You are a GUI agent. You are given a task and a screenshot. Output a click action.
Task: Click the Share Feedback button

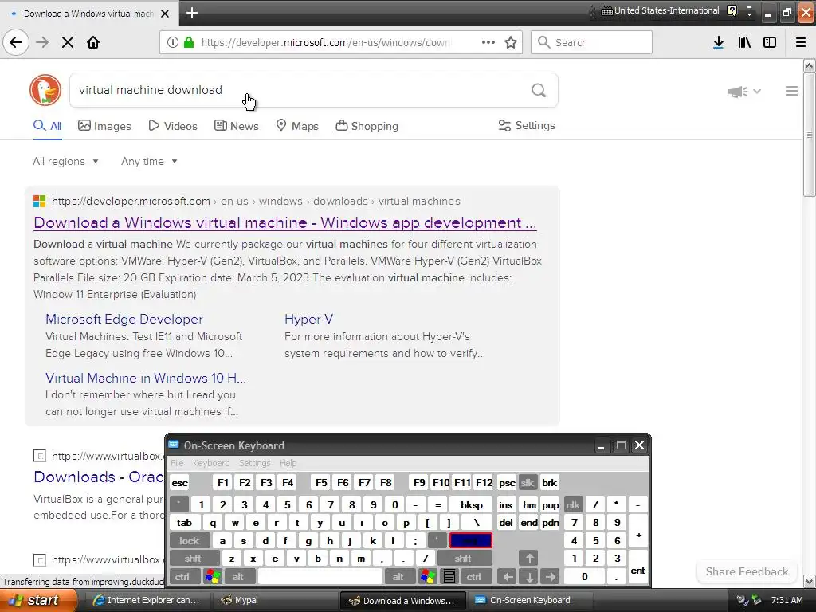tap(747, 571)
